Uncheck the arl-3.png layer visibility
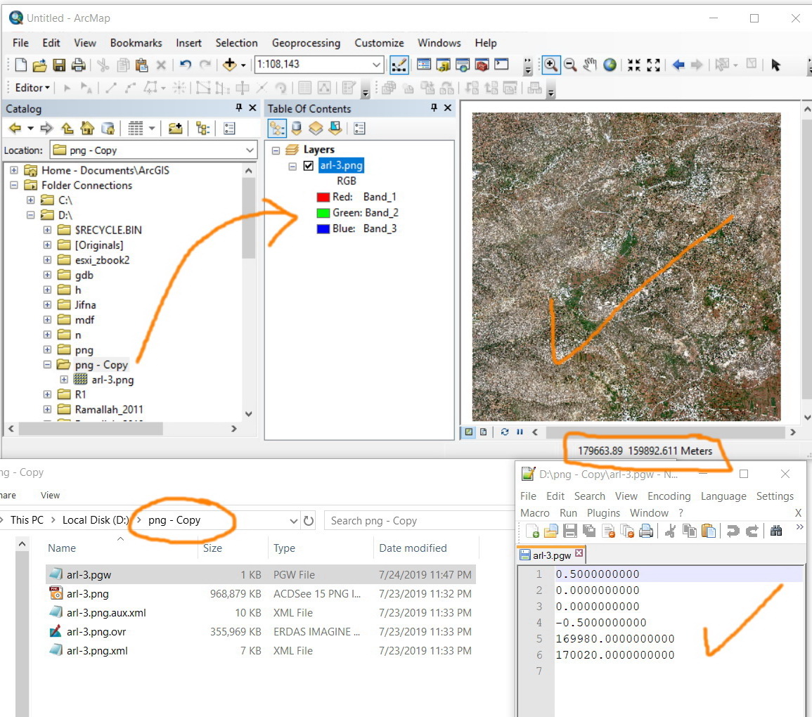Viewport: 812px width, 717px height. click(308, 166)
